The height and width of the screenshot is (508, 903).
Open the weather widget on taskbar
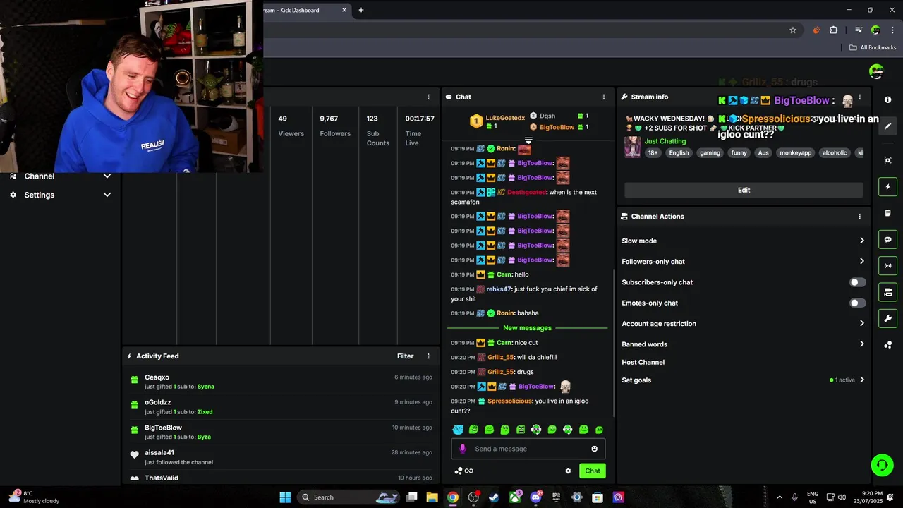click(x=34, y=497)
